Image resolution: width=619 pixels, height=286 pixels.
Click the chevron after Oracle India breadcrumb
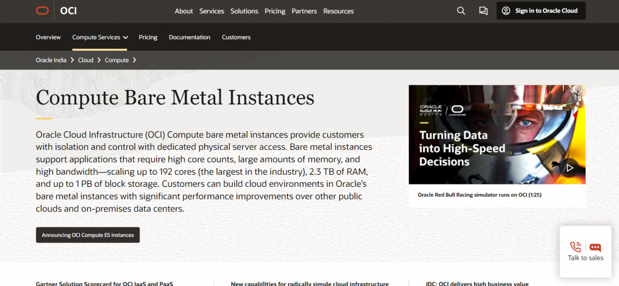73,60
